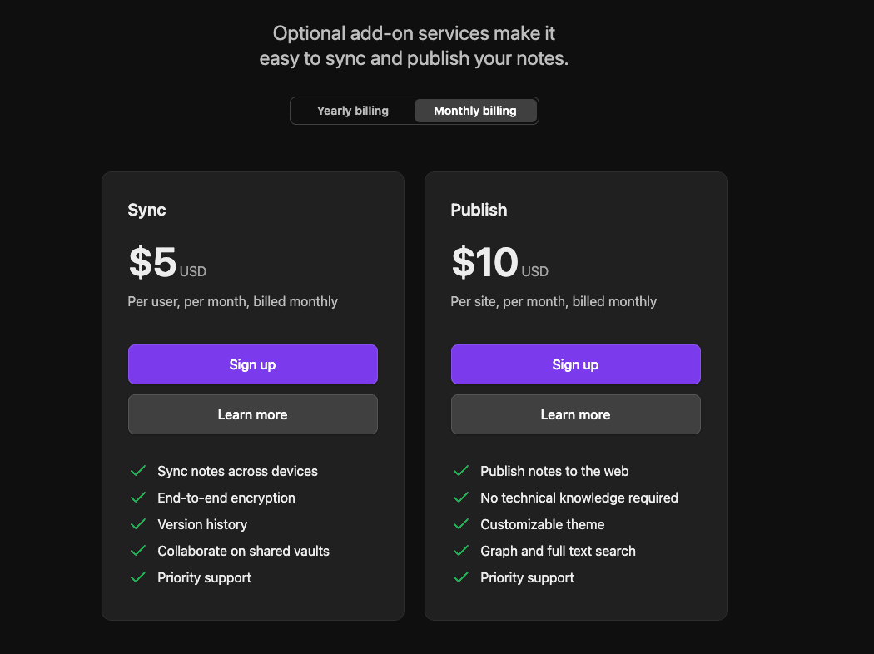
Task: Learn more about Publish
Action: (576, 414)
